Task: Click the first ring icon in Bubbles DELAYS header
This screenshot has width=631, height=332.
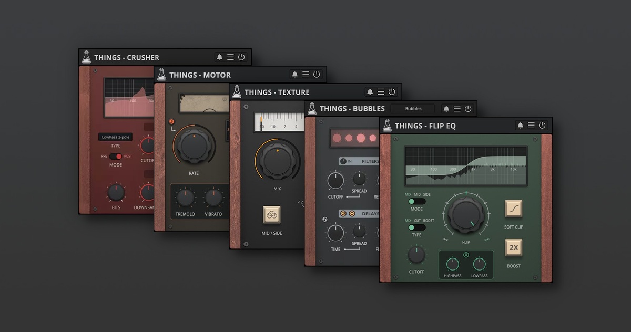Action: (344, 214)
